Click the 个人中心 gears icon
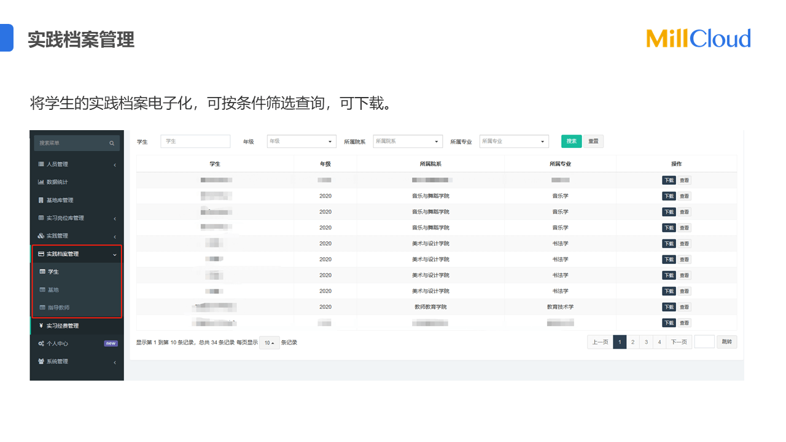The image size is (786, 442). (41, 344)
